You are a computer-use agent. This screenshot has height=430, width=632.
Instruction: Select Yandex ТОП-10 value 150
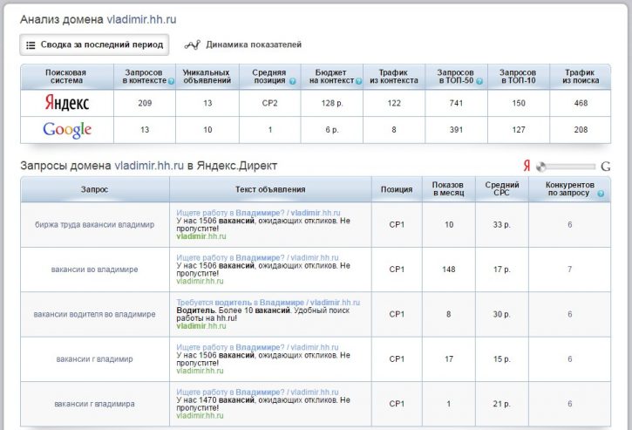coord(519,103)
